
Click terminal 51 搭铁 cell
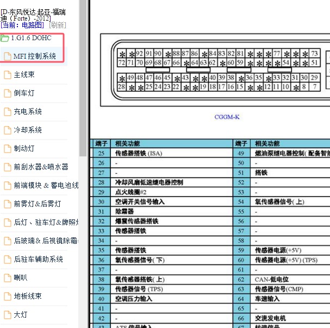tap(290, 173)
